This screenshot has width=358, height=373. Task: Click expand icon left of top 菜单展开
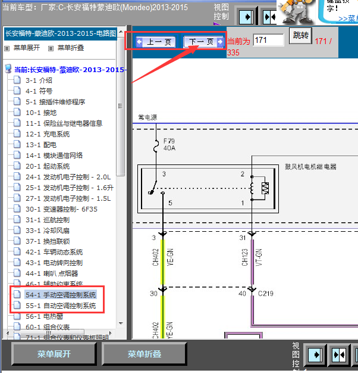click(x=7, y=48)
